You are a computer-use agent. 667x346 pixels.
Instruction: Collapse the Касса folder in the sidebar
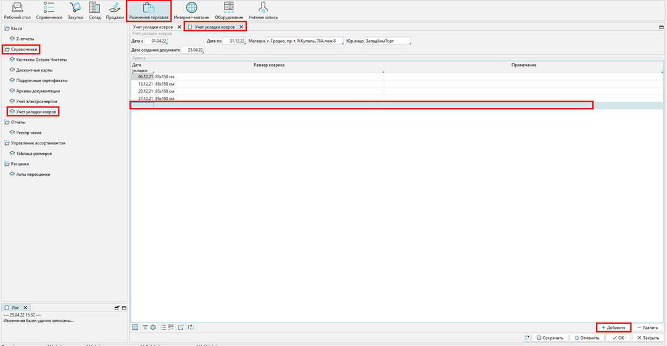[x=7, y=28]
